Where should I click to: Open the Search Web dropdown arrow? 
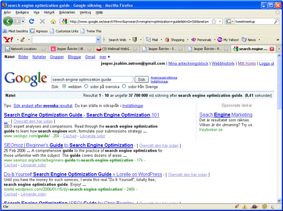[x=130, y=39]
